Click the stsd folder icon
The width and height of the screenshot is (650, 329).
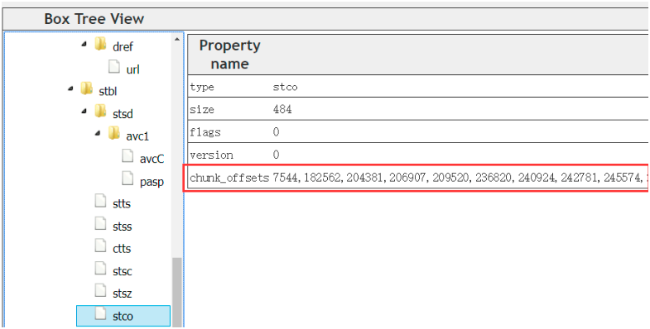100,111
